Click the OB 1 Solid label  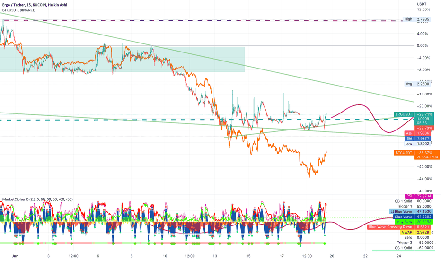coord(403,201)
